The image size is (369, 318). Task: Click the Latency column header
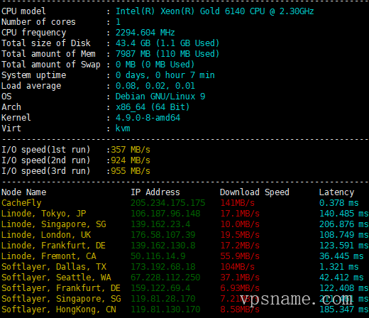click(336, 192)
